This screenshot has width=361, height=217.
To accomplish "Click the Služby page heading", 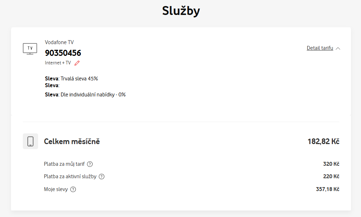I will point(181,11).
